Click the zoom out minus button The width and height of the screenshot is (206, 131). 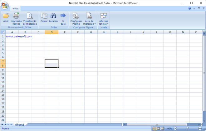pos(175,129)
